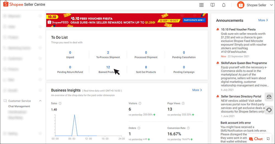Viewport: 275px width, 144px height.
Task: Open the To-Process Shipment count
Action: click(108, 53)
